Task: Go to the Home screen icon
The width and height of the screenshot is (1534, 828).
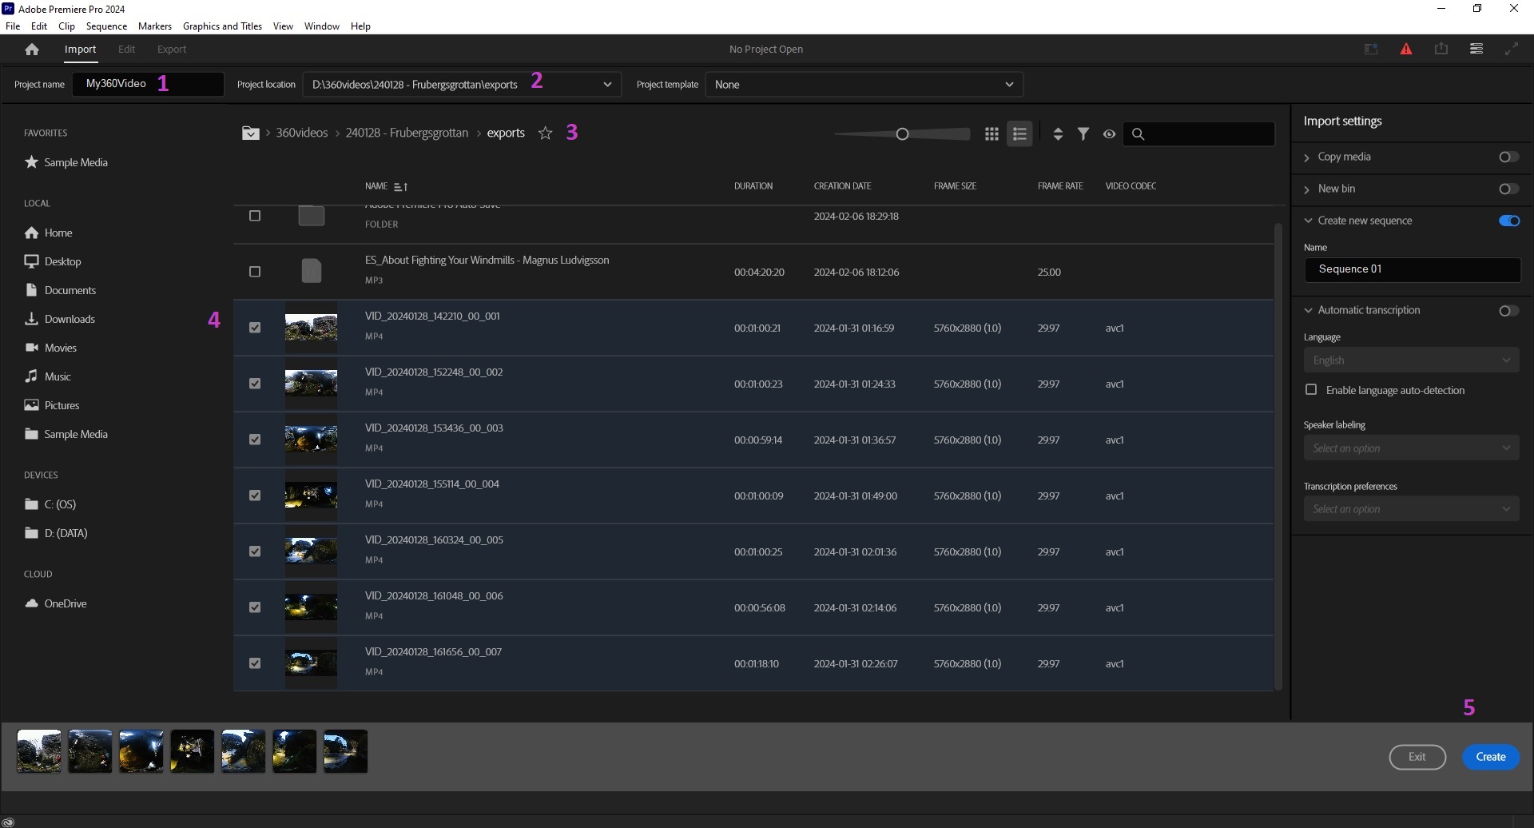Action: (x=32, y=50)
